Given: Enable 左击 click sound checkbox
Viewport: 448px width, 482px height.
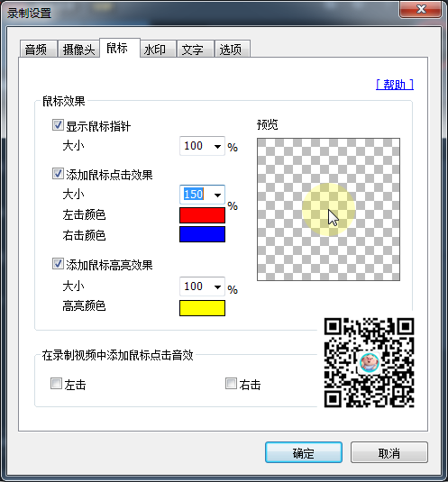Looking at the screenshot, I should 56,384.
